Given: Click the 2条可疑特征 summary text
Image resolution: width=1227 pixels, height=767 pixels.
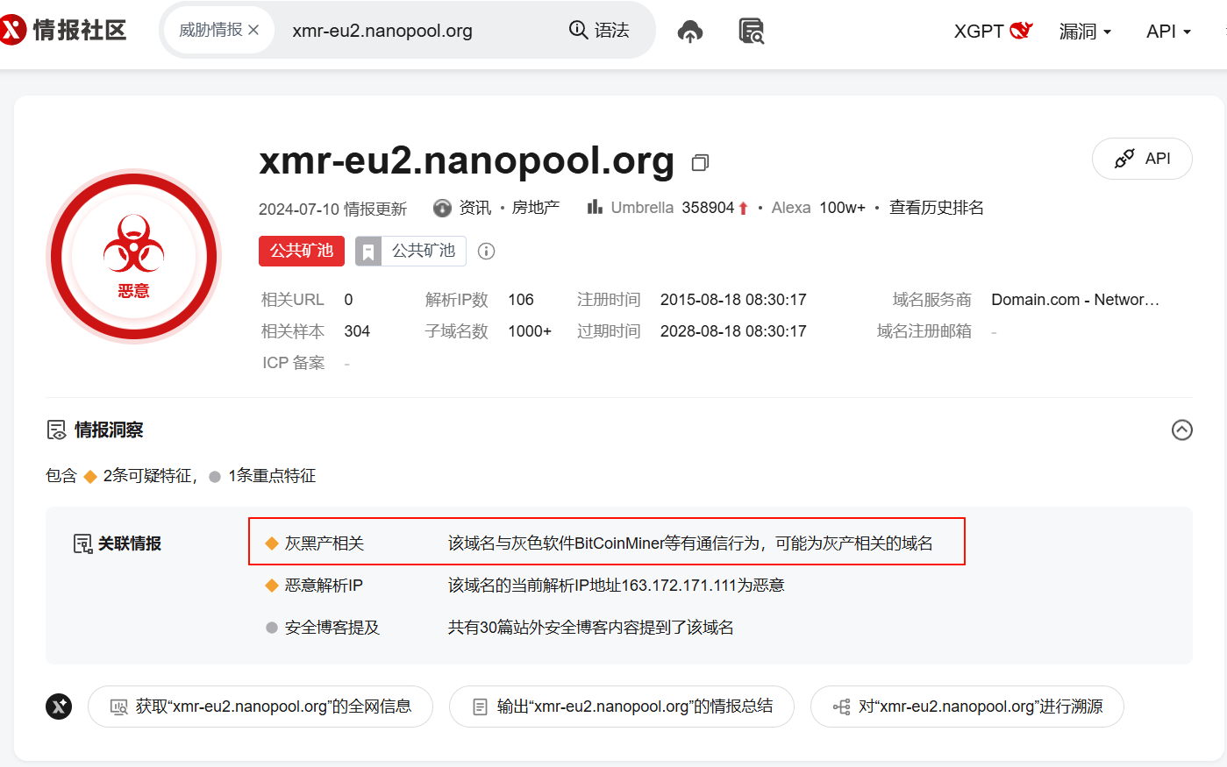Looking at the screenshot, I should (x=146, y=475).
